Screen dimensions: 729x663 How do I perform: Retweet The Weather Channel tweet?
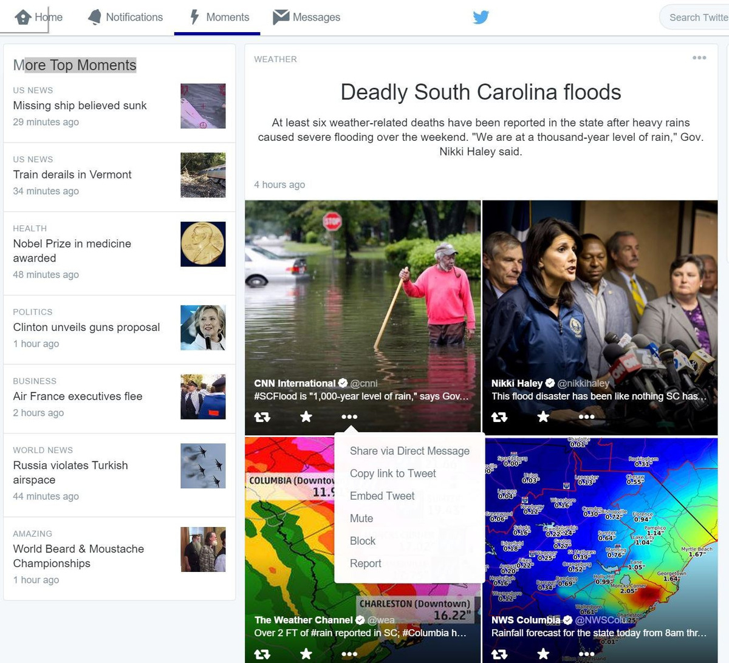pos(262,654)
